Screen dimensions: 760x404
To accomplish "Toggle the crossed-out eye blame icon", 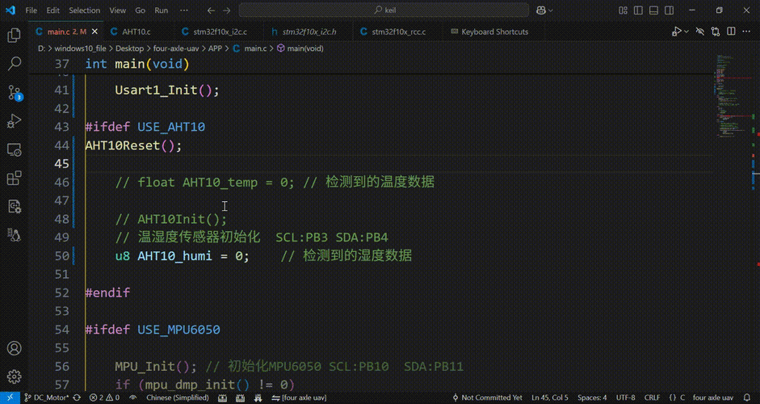I will (700, 32).
